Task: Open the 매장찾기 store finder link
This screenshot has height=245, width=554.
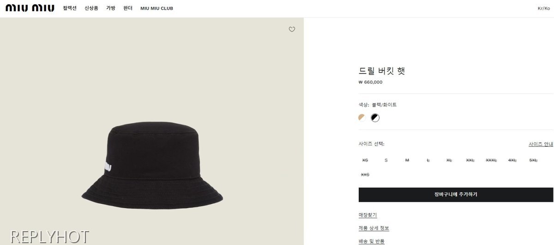Action: (368, 215)
